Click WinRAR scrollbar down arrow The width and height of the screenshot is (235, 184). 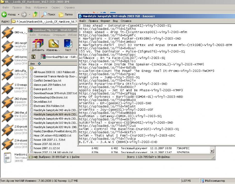click(212, 151)
